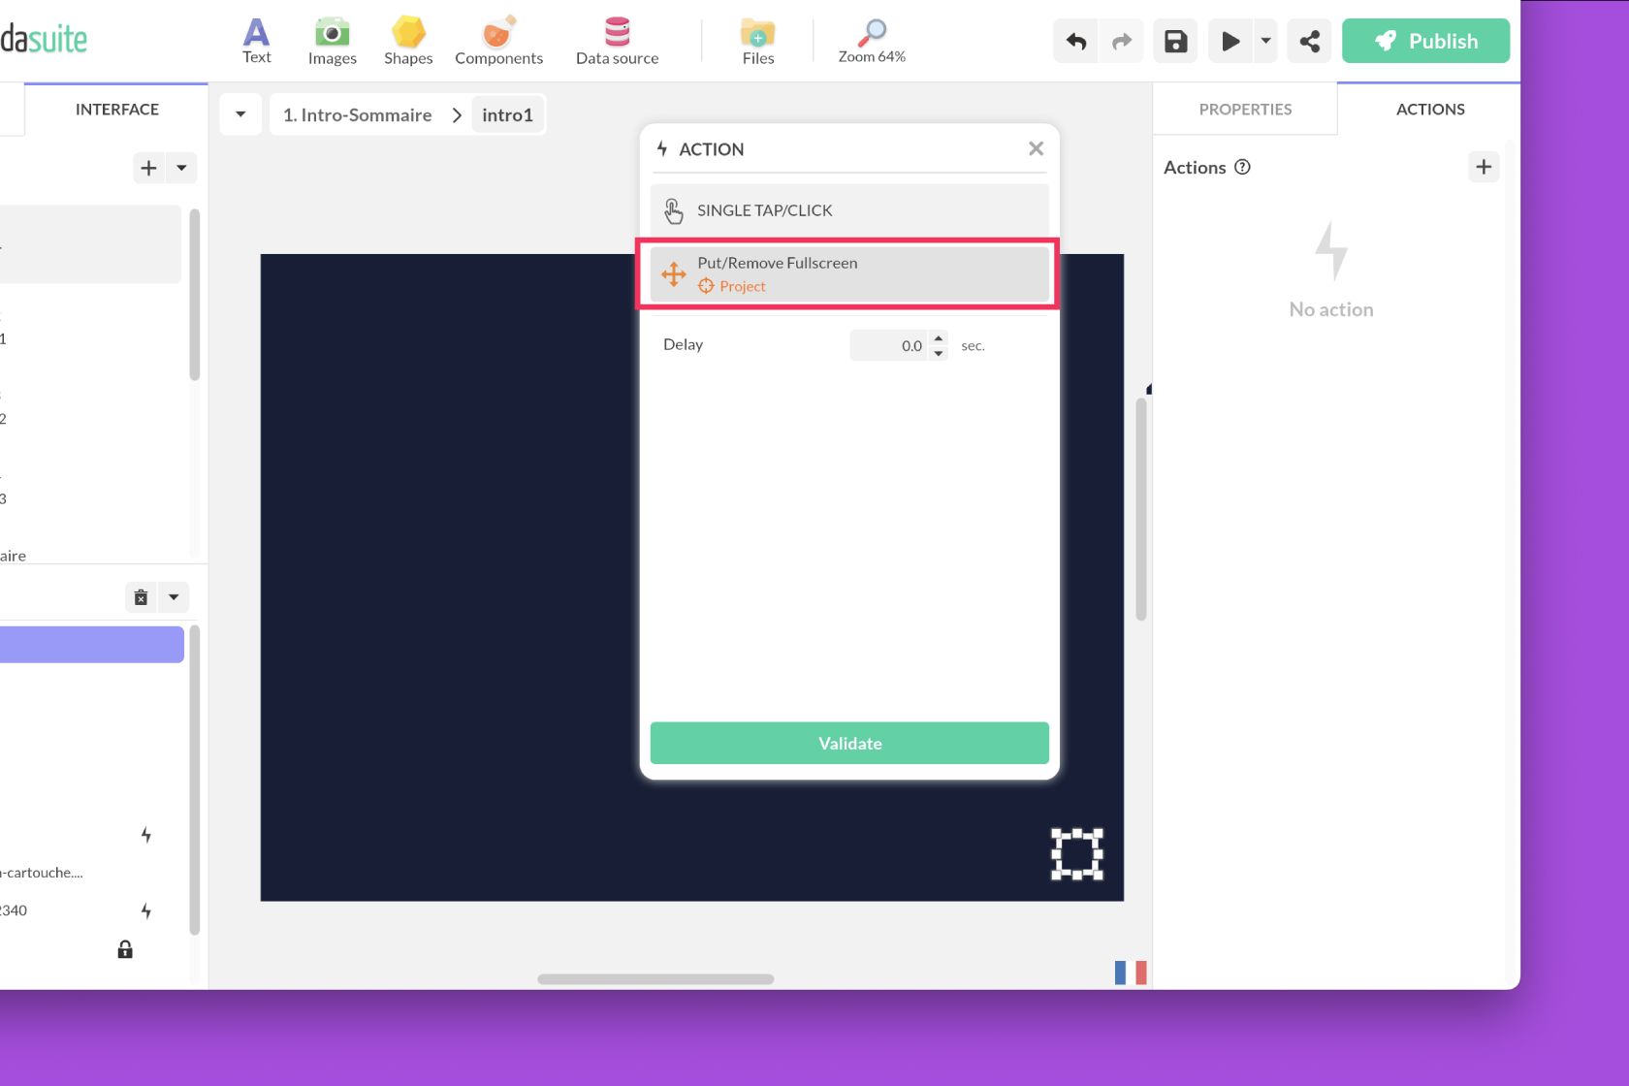This screenshot has width=1629, height=1086.
Task: Save the project with disk icon
Action: [x=1175, y=41]
